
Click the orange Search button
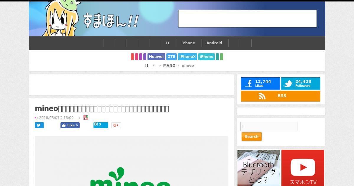click(x=252, y=137)
